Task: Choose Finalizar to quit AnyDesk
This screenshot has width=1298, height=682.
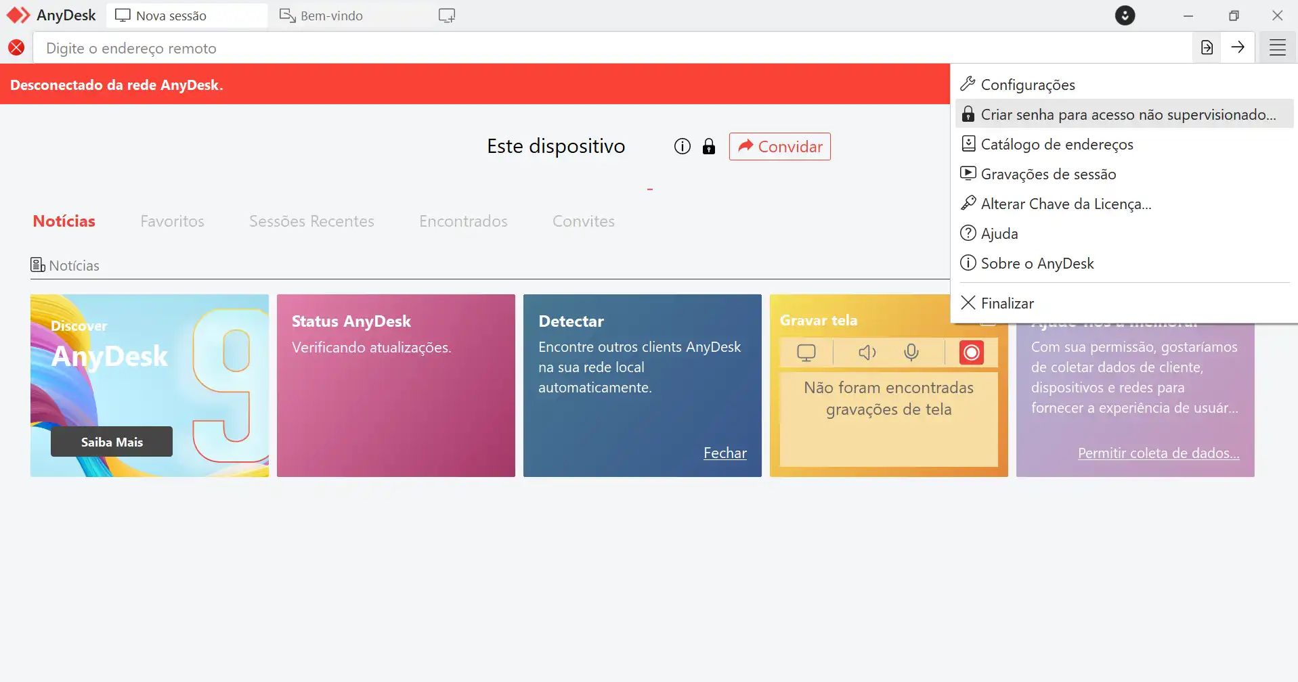Action: point(1124,303)
